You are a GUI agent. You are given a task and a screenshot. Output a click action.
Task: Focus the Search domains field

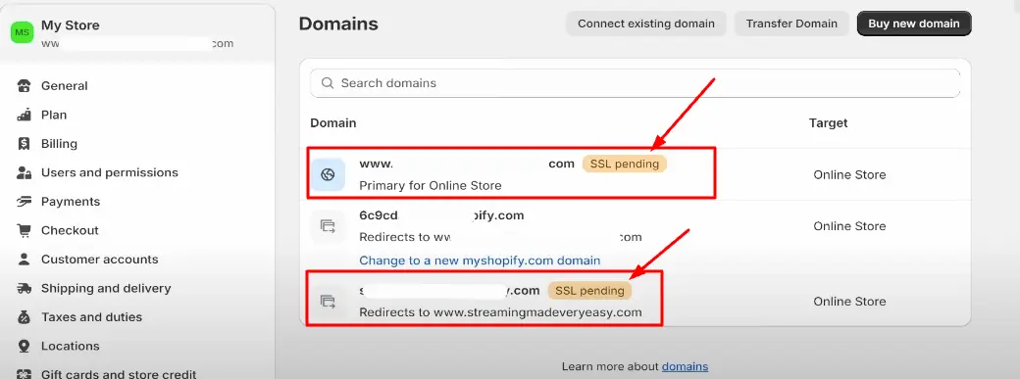[x=635, y=83]
